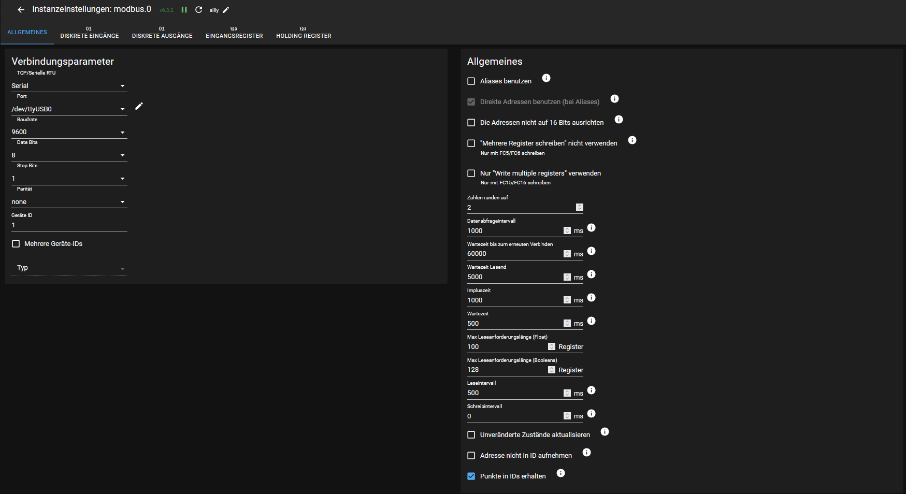This screenshot has height=494, width=906.
Task: Open the TCP/Serielle RTU dropdown
Action: click(68, 86)
